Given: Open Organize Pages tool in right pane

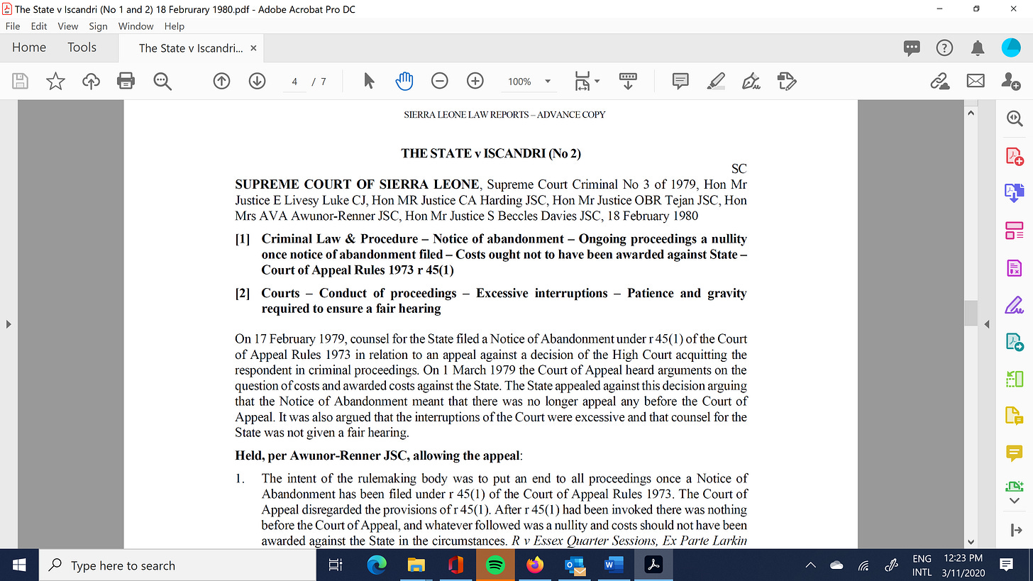Looking at the screenshot, I should 1015,230.
